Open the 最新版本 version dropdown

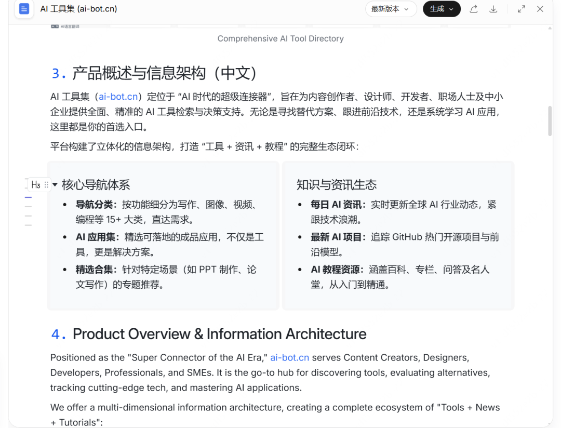[391, 9]
